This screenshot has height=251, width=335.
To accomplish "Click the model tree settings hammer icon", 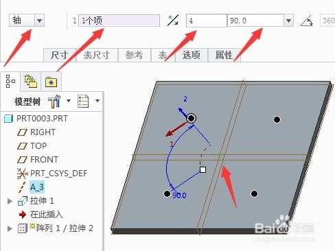I will tap(54, 101).
